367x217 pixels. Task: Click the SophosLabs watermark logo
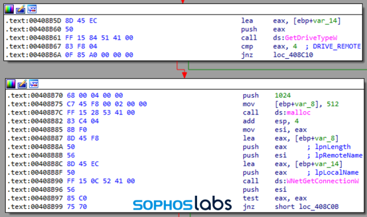tap(182, 203)
